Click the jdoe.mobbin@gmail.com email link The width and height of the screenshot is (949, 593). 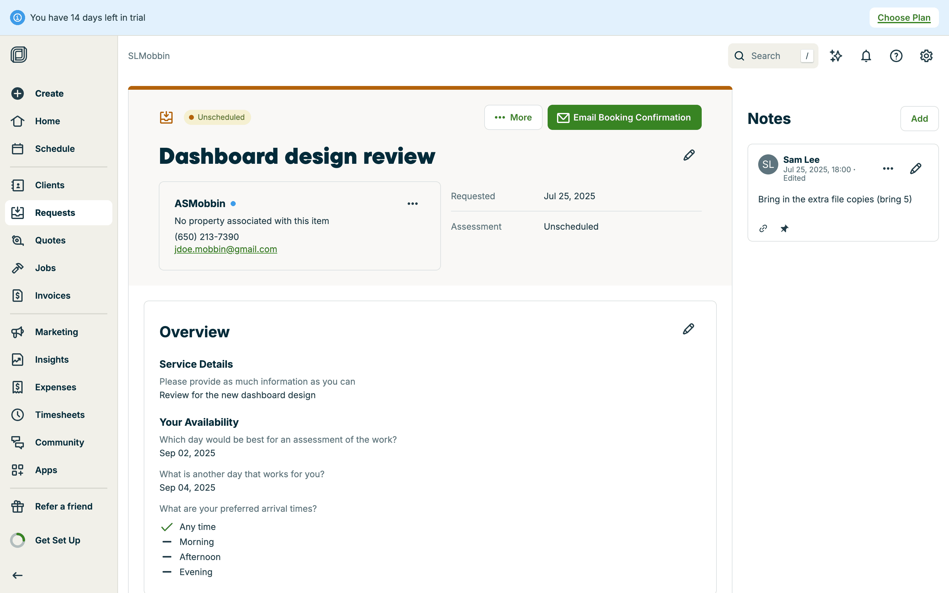226,249
